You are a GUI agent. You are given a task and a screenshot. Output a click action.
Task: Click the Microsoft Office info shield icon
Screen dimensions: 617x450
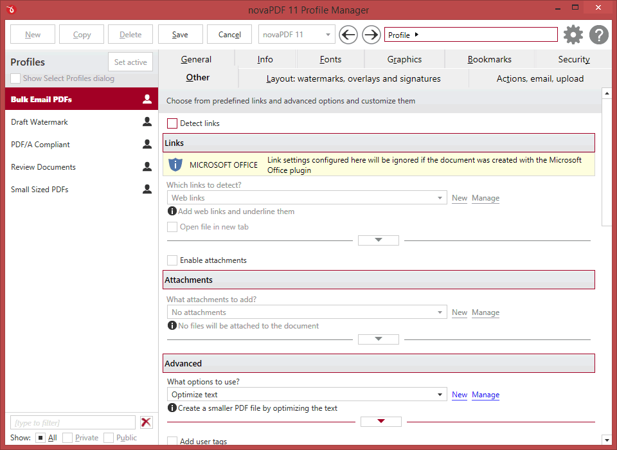tap(175, 165)
